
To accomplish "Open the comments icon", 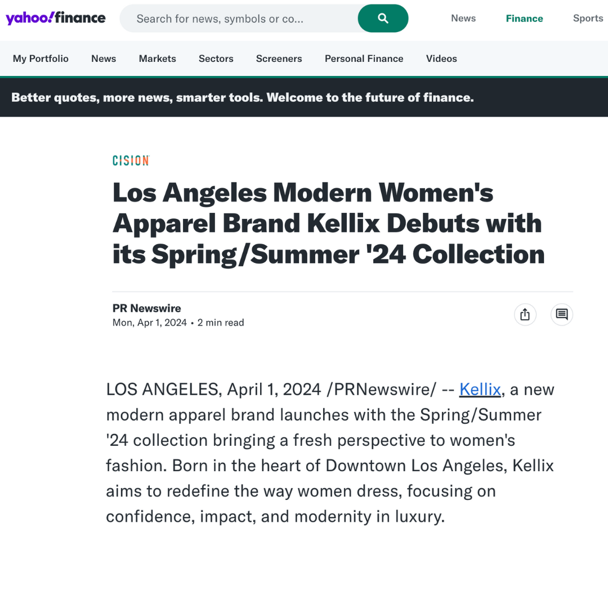I will pos(561,314).
